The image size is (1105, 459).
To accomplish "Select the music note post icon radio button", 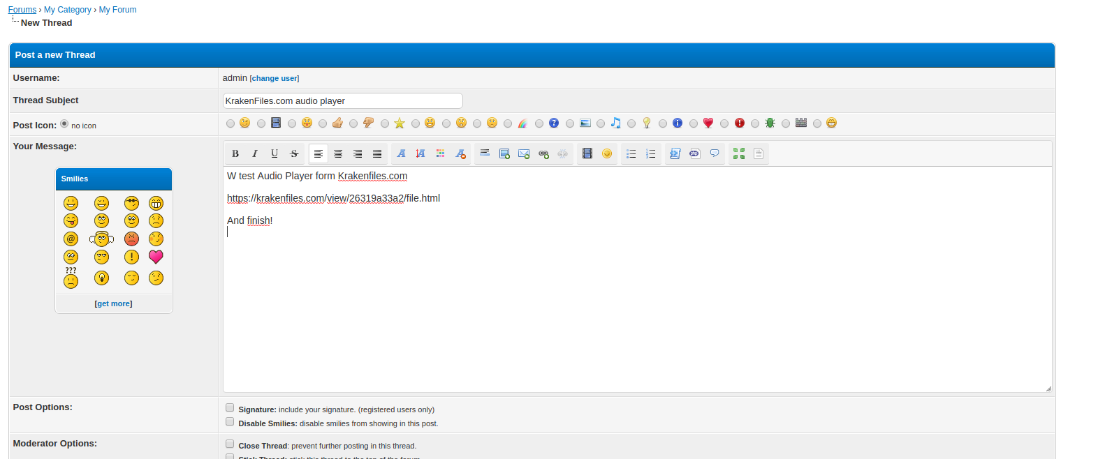I will [601, 123].
